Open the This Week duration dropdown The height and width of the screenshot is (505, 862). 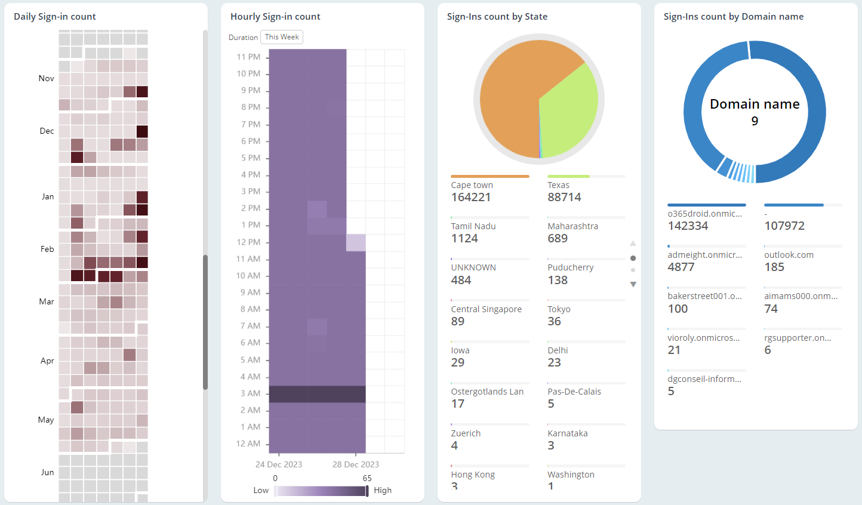tap(282, 37)
